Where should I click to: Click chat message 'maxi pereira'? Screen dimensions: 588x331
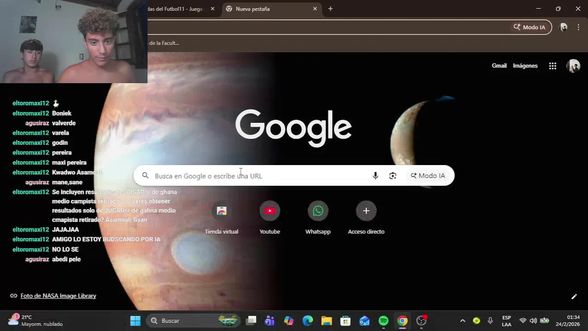tap(69, 162)
